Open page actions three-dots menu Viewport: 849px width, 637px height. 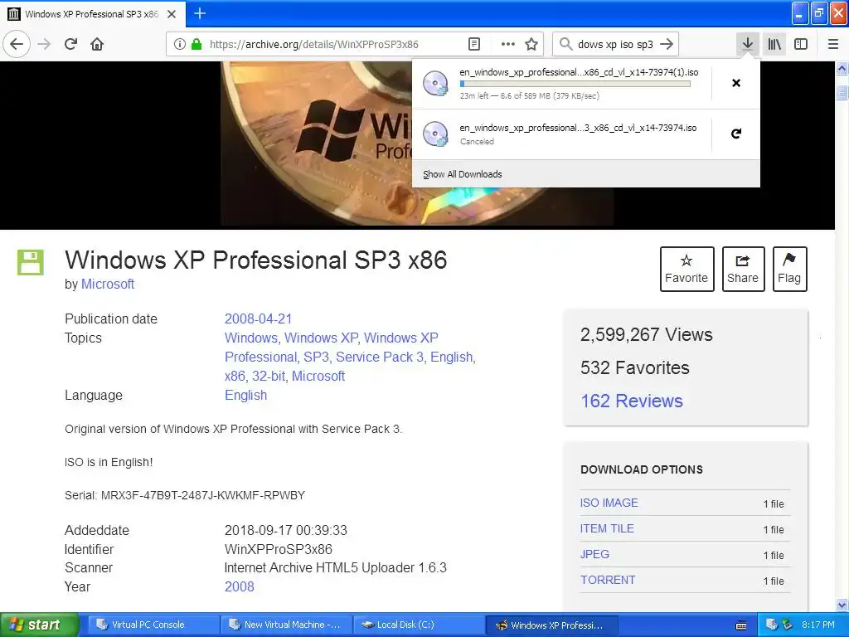coord(507,44)
